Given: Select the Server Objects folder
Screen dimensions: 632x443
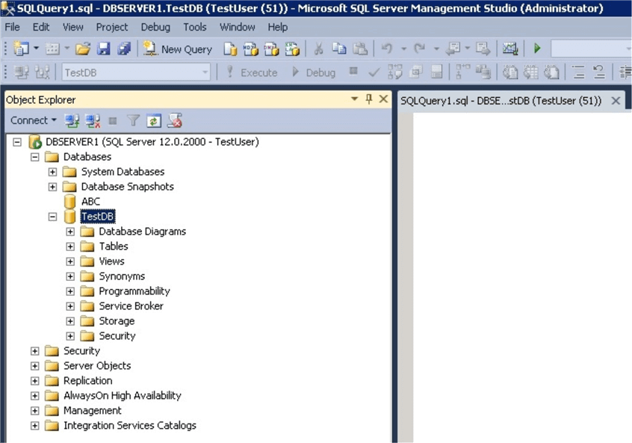Looking at the screenshot, I should tap(97, 365).
